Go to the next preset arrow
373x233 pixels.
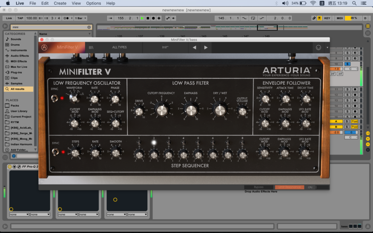click(206, 47)
